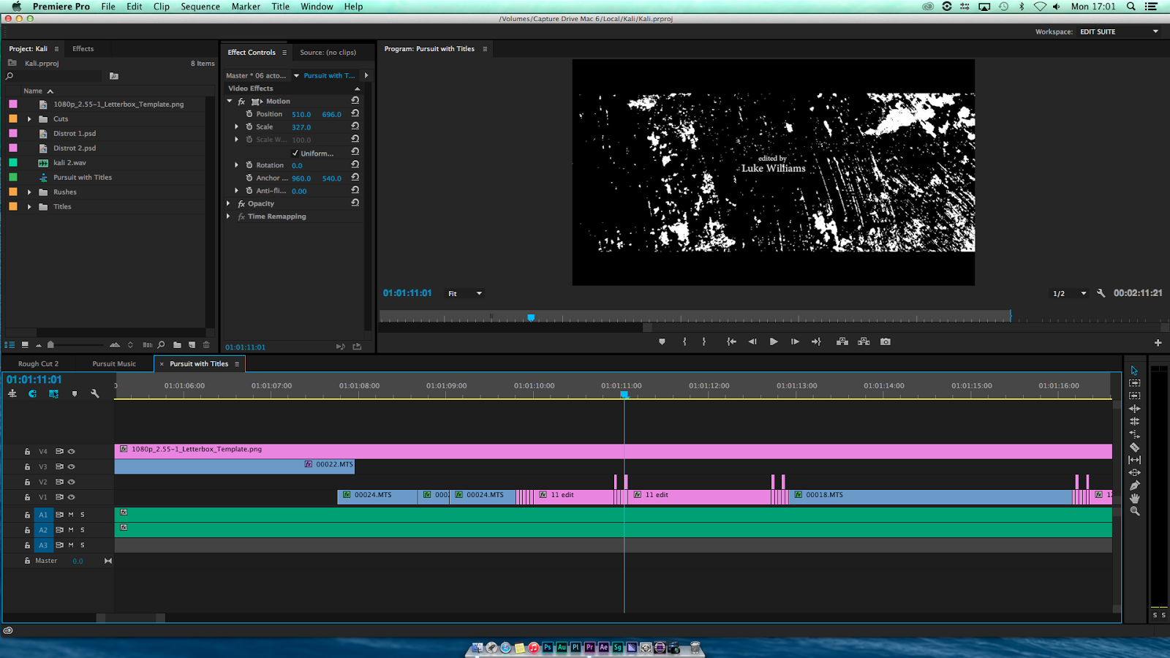Activate the Hand tool
This screenshot has width=1170, height=658.
tap(1134, 499)
